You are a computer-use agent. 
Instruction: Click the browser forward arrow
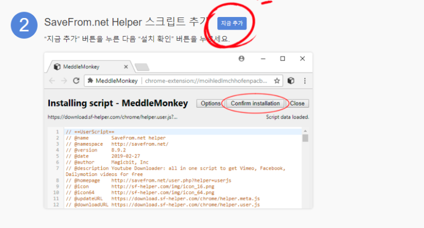[x=64, y=81]
